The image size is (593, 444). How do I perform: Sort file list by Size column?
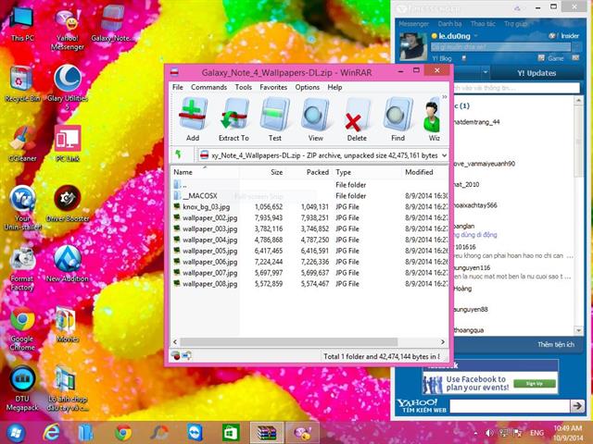pos(262,172)
